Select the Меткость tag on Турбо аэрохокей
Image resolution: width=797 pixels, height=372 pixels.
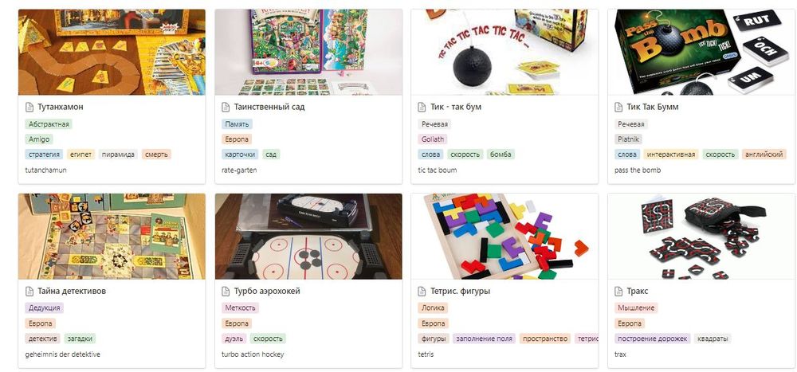coord(240,308)
